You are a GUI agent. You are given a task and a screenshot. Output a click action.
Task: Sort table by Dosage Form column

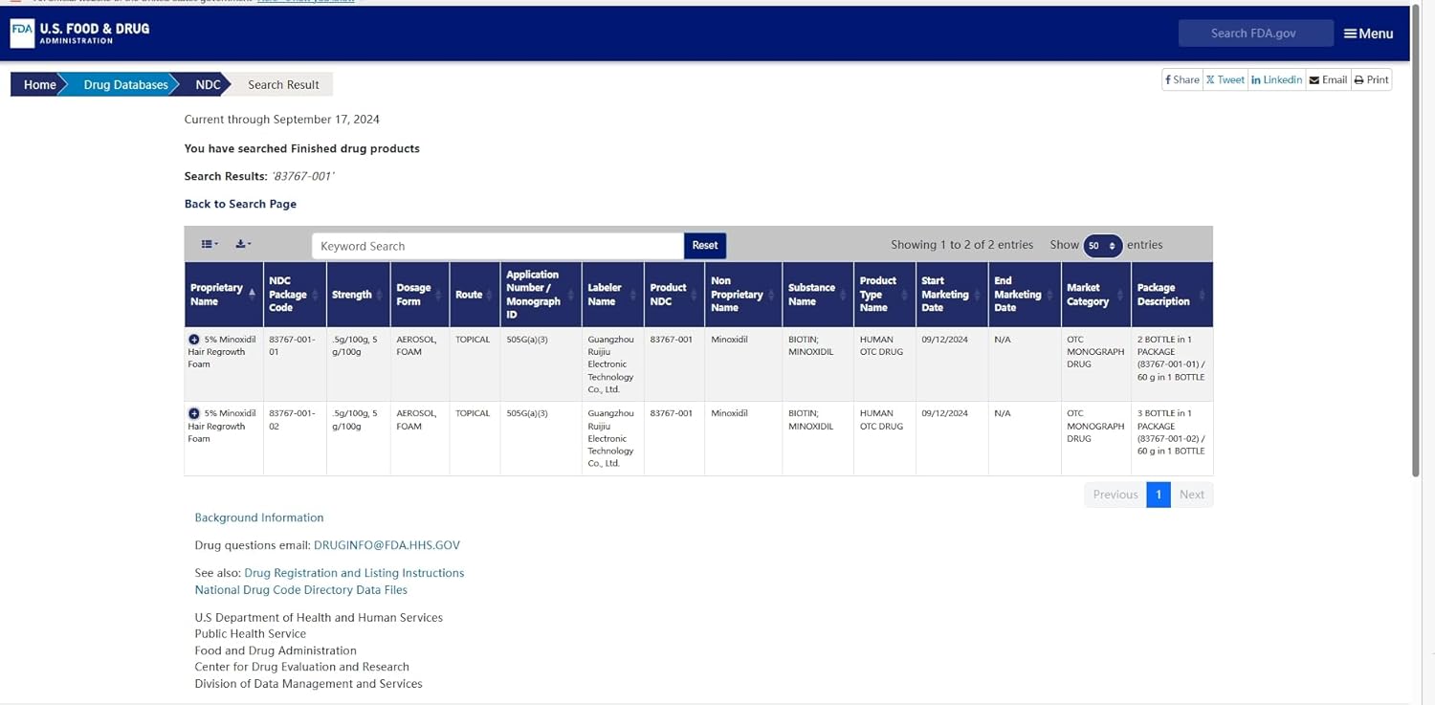tap(420, 295)
